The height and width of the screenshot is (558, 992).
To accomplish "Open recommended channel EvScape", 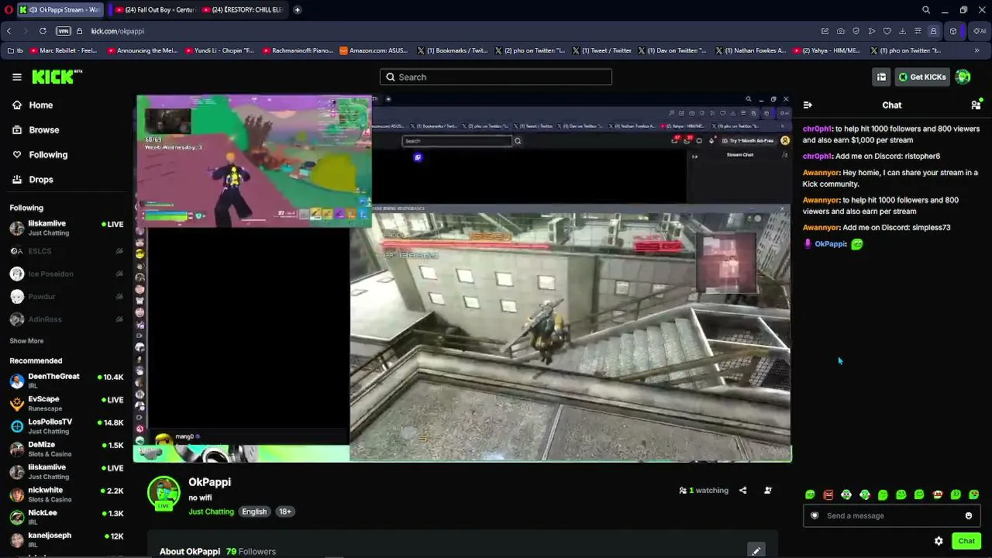I will click(x=67, y=403).
